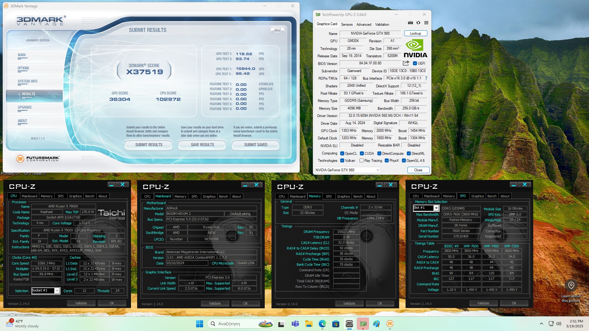This screenshot has height=331, width=589.
Task: Open the GPU-Z hamburger menu
Action: tap(426, 23)
